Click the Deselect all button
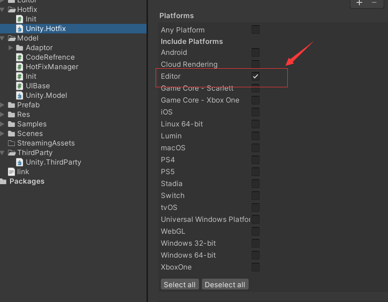Image resolution: width=388 pixels, height=302 pixels. pyautogui.click(x=225, y=284)
